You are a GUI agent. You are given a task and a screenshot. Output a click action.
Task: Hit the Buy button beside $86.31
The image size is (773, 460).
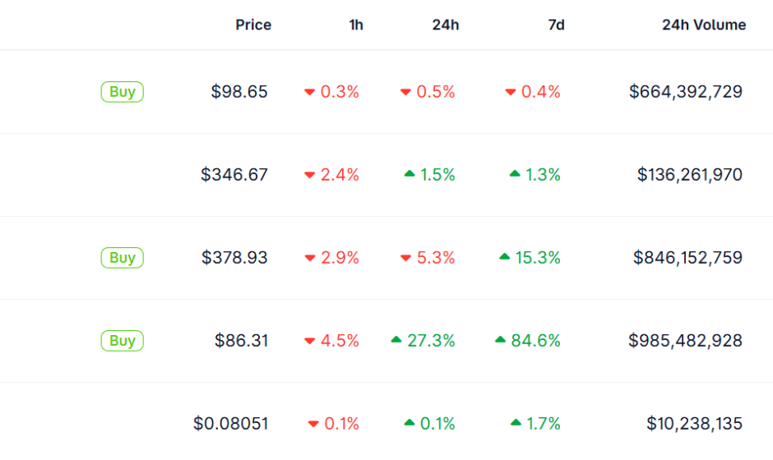pyautogui.click(x=122, y=340)
